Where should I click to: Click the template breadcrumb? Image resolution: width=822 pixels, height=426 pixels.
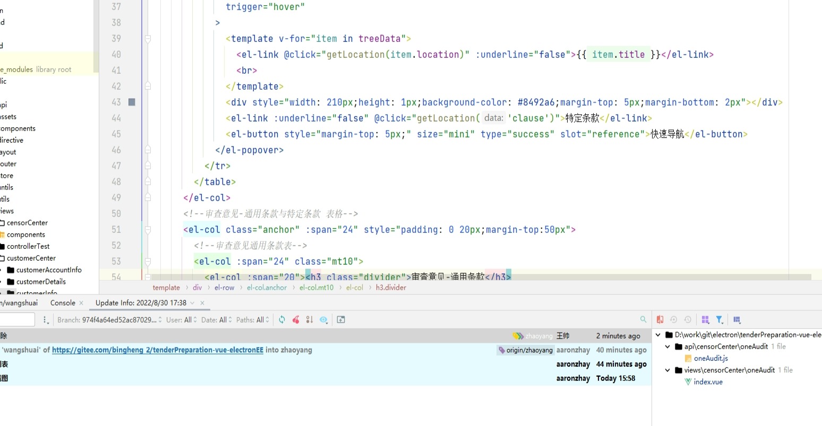(166, 288)
